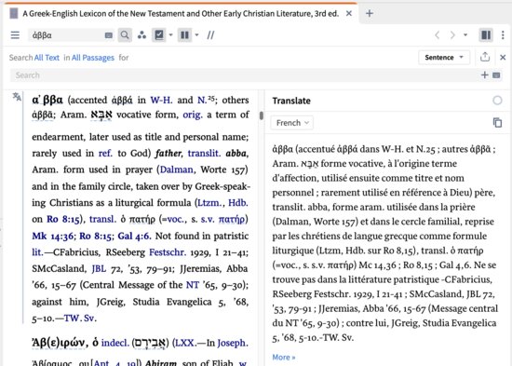Open the Joseph. link

(x=233, y=343)
